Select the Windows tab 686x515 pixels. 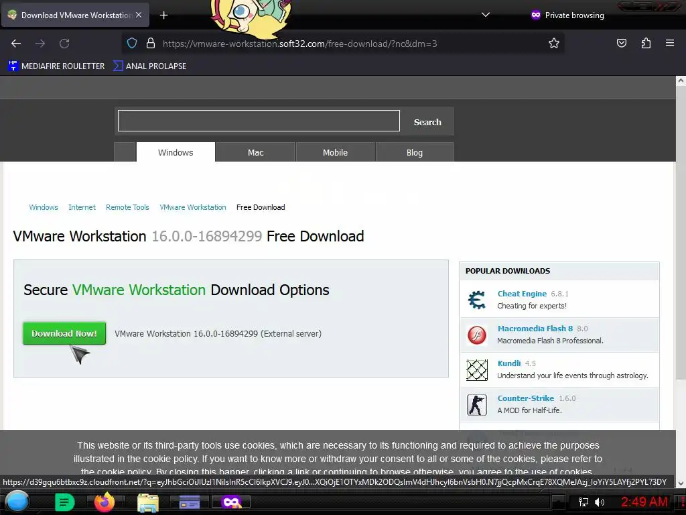(176, 152)
